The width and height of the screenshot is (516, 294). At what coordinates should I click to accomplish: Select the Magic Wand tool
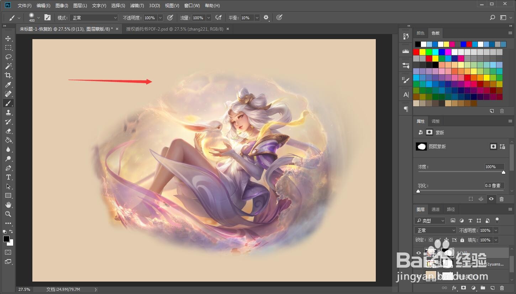coord(8,66)
